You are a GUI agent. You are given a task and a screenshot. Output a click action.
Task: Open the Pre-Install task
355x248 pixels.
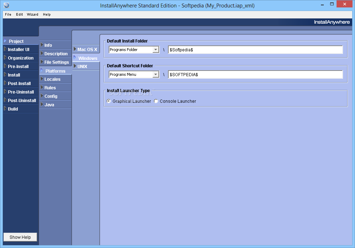[x=21, y=67]
